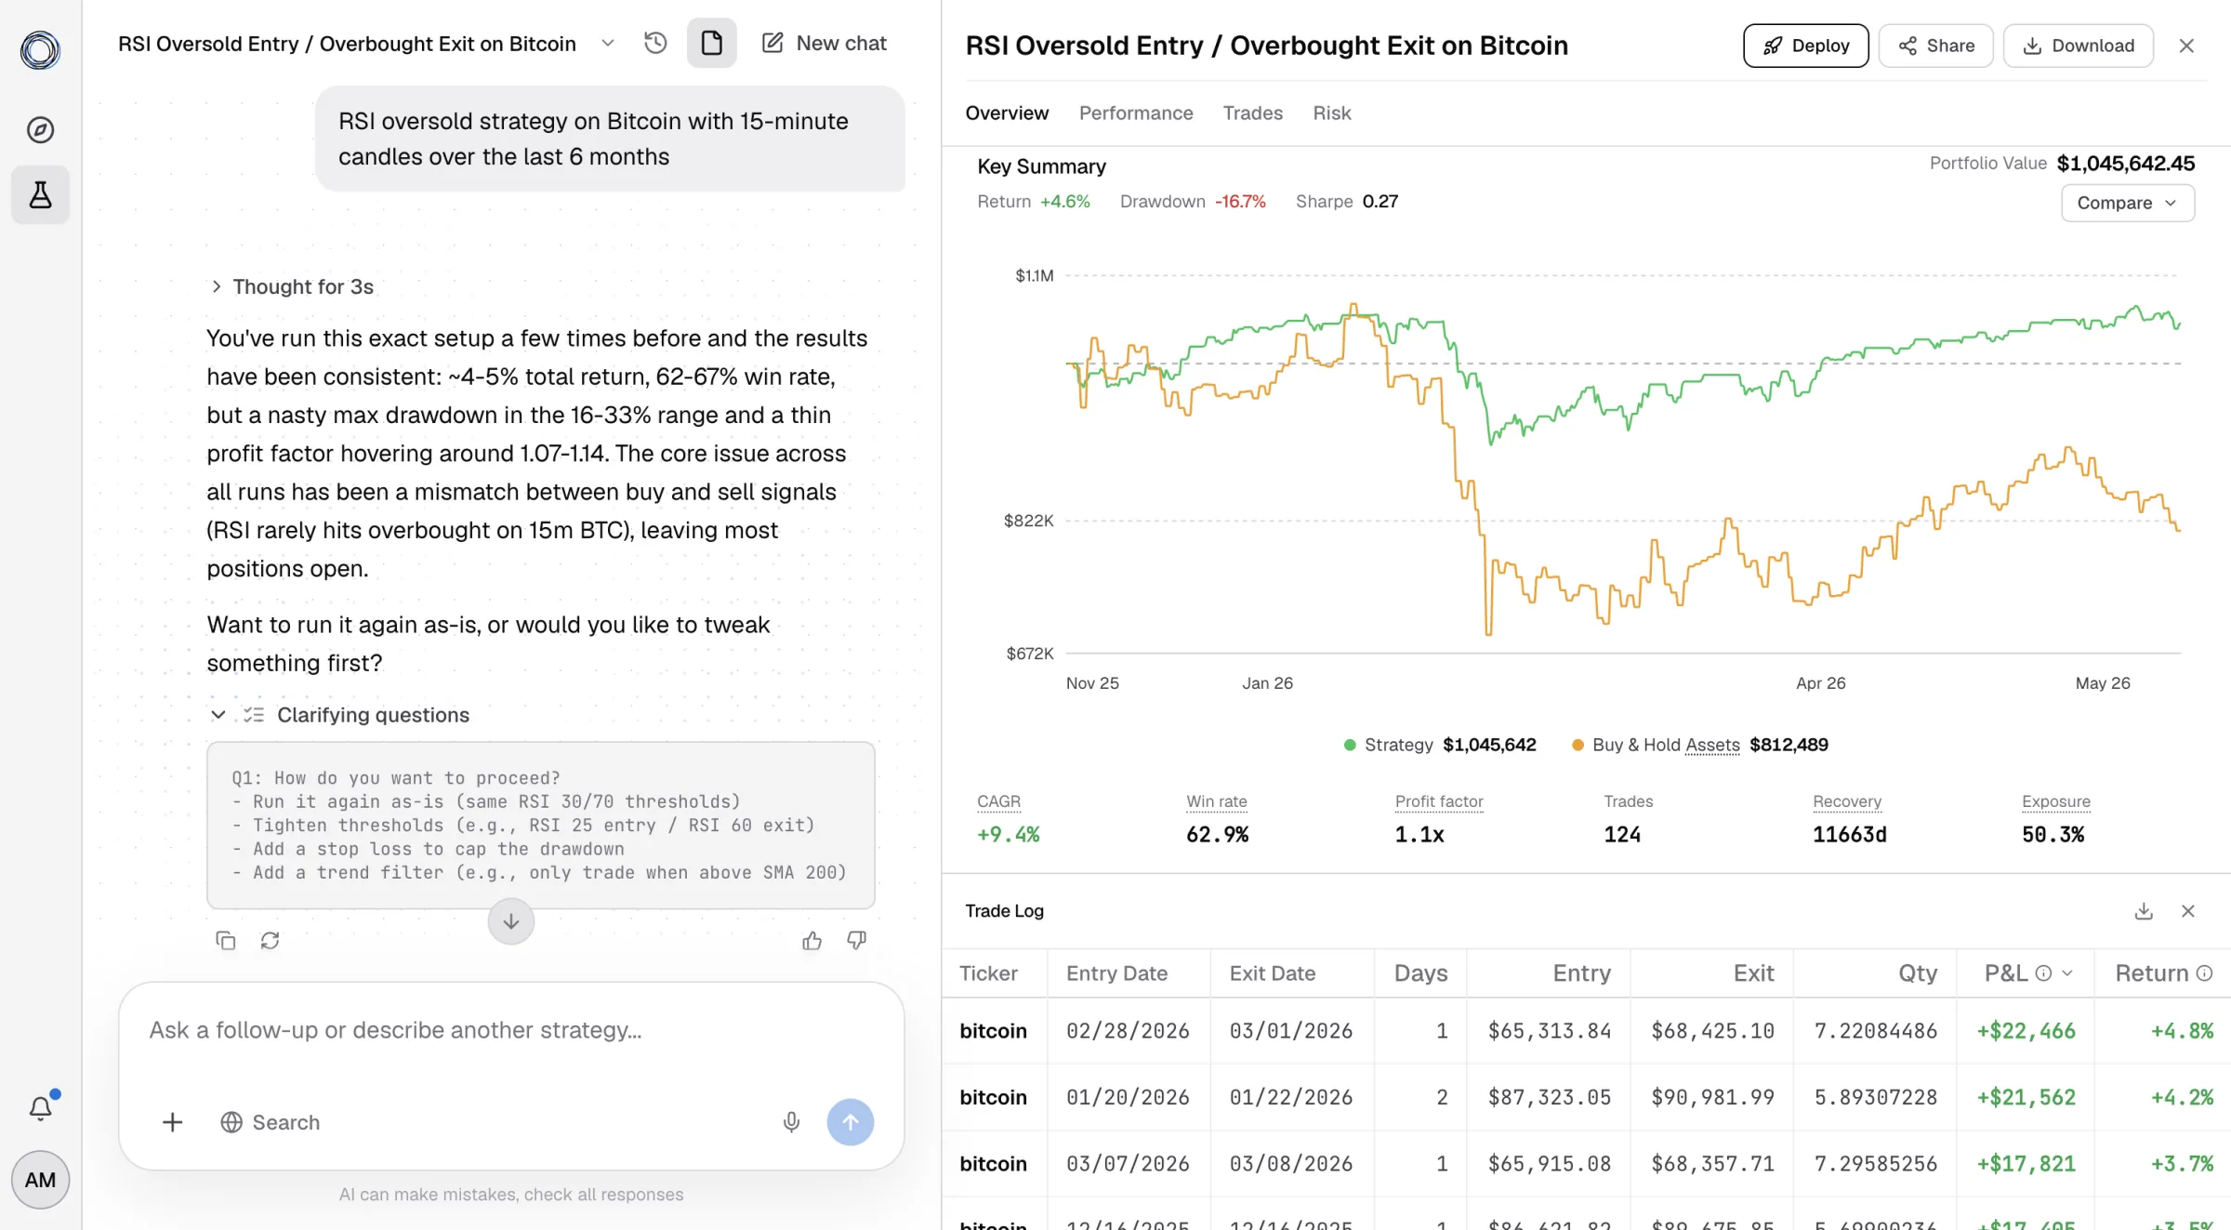Copy the assistant response
Screen dimensions: 2231x1230
coord(226,941)
